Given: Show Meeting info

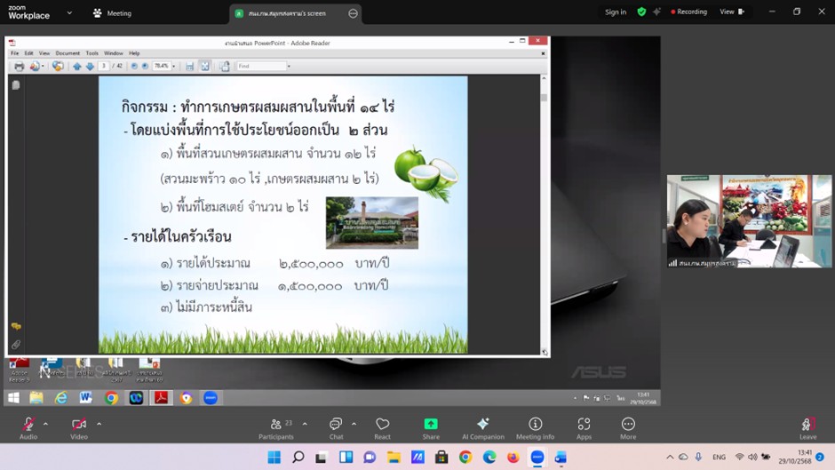Looking at the screenshot, I should point(535,425).
